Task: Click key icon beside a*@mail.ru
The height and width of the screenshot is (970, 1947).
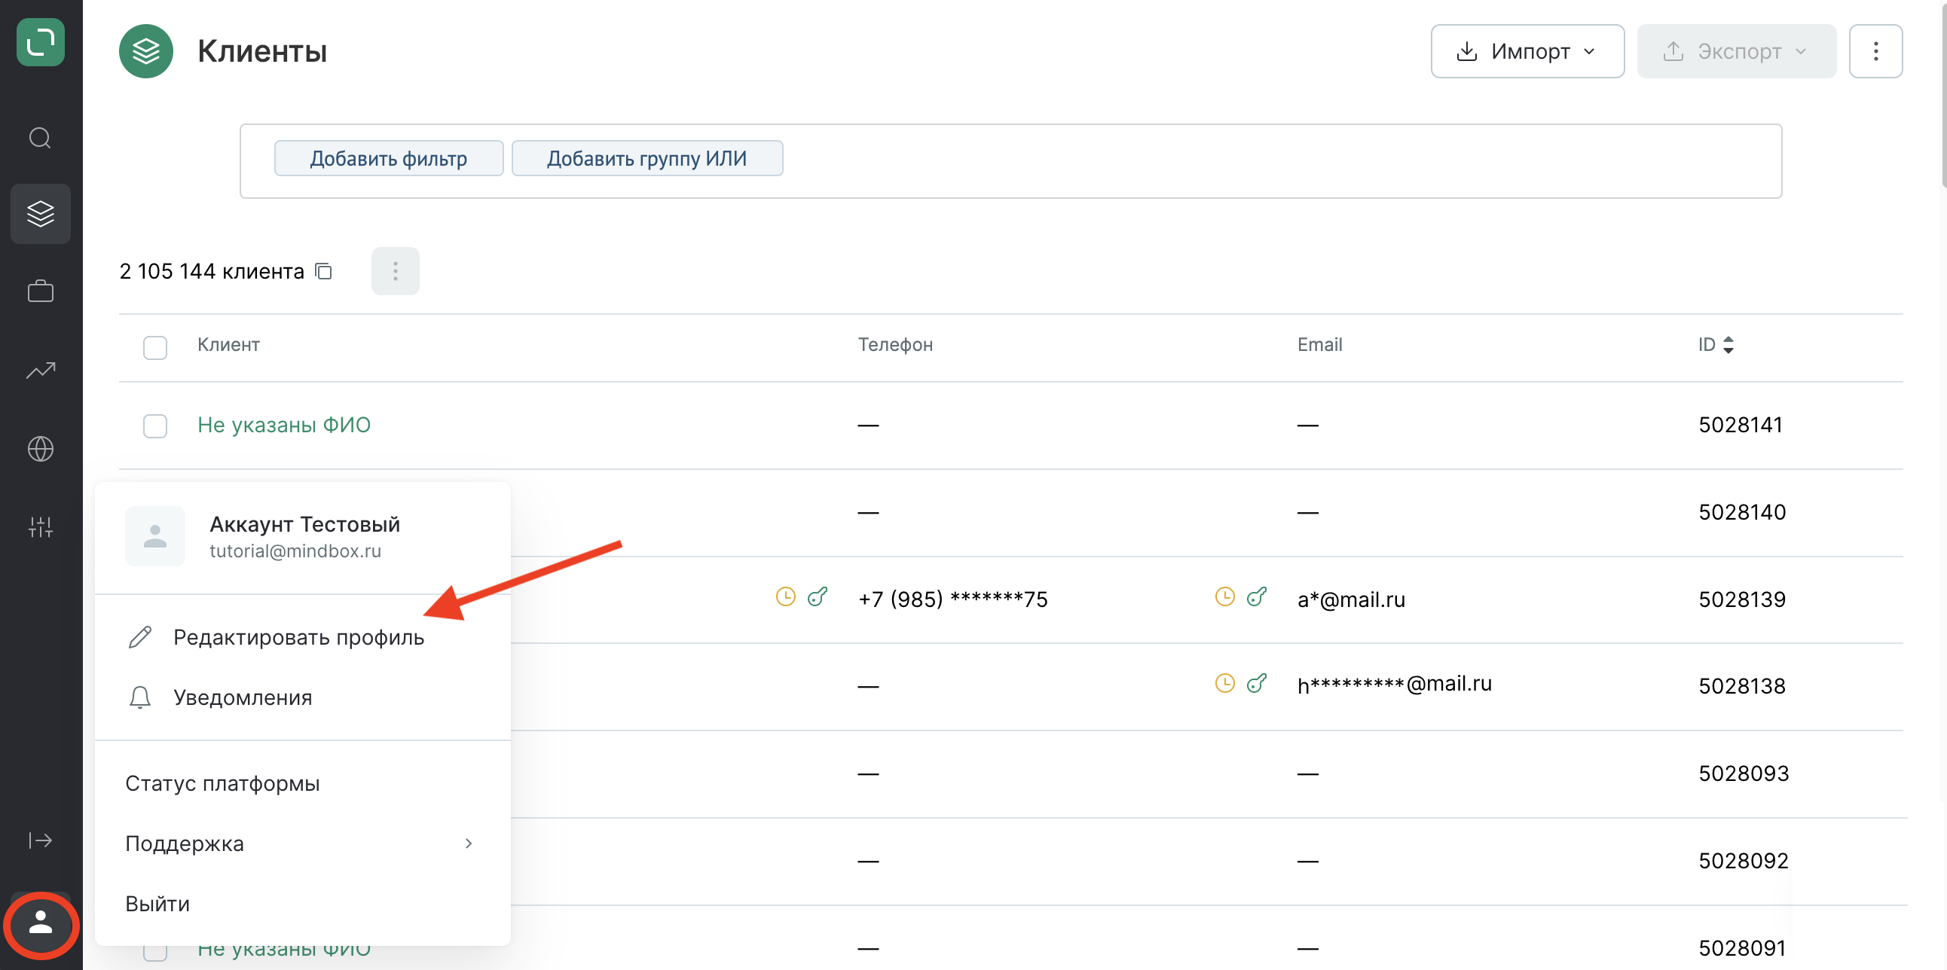Action: click(1257, 596)
